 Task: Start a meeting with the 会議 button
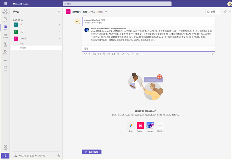point(211,12)
